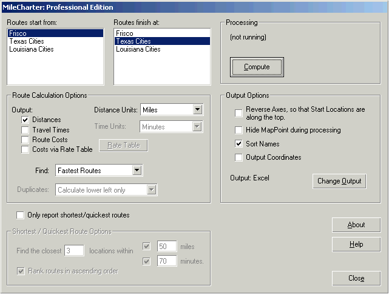Viewport: 389px width, 294px height.
Task: Enable the Output Coordinates checkbox
Action: click(x=238, y=157)
